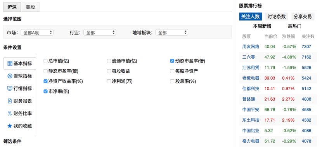Viewport: 322px width, 147px height.
Task: Disable the 净资产收益率(%) checkbox
Action: click(x=45, y=81)
